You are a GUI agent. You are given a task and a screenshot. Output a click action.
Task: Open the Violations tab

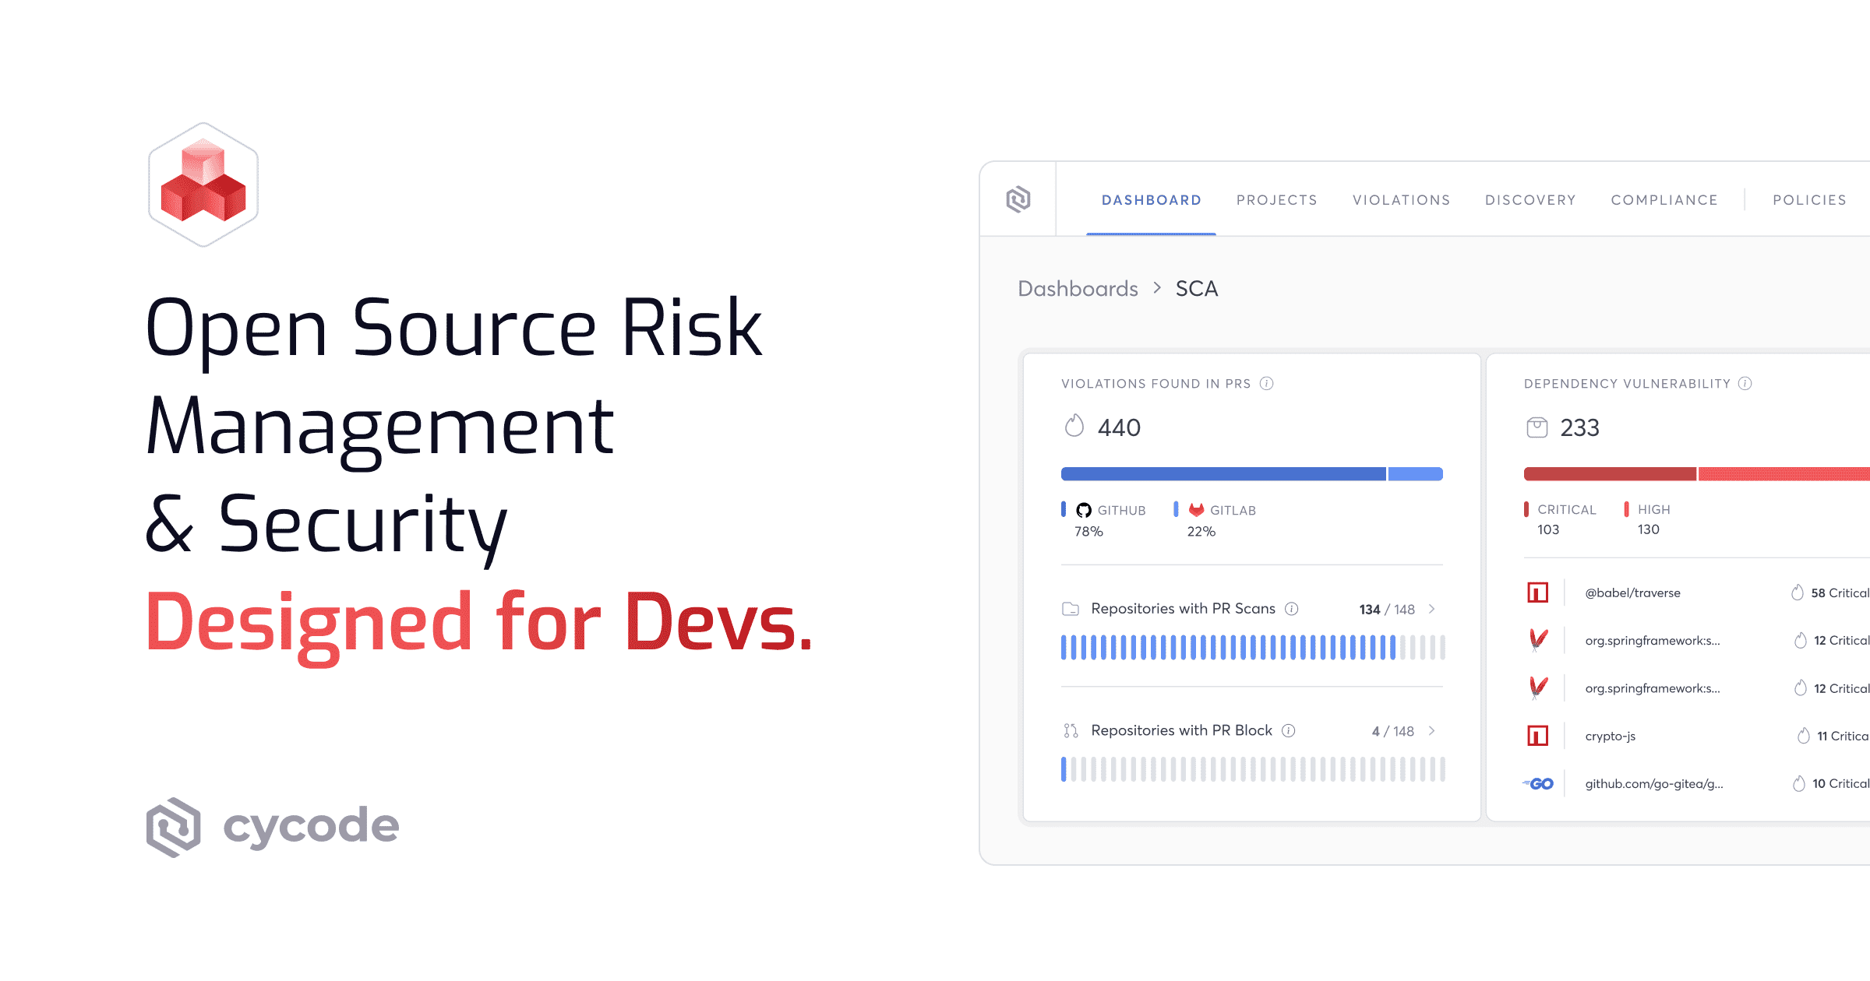[1401, 200]
